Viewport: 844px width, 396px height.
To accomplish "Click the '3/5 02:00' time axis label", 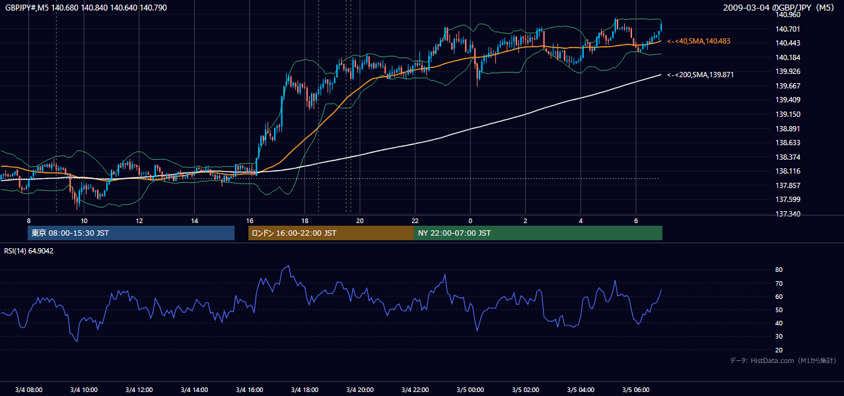I will pyautogui.click(x=526, y=389).
